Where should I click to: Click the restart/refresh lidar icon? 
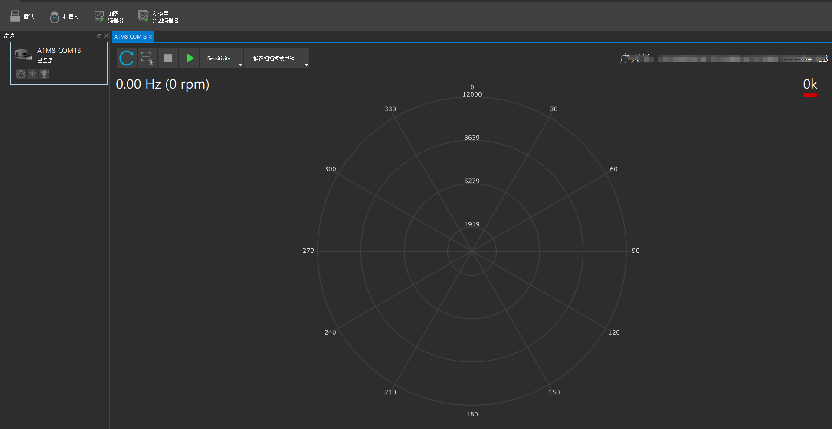click(127, 58)
